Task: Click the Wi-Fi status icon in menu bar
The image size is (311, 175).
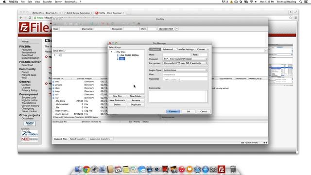Action: tap(252, 1)
